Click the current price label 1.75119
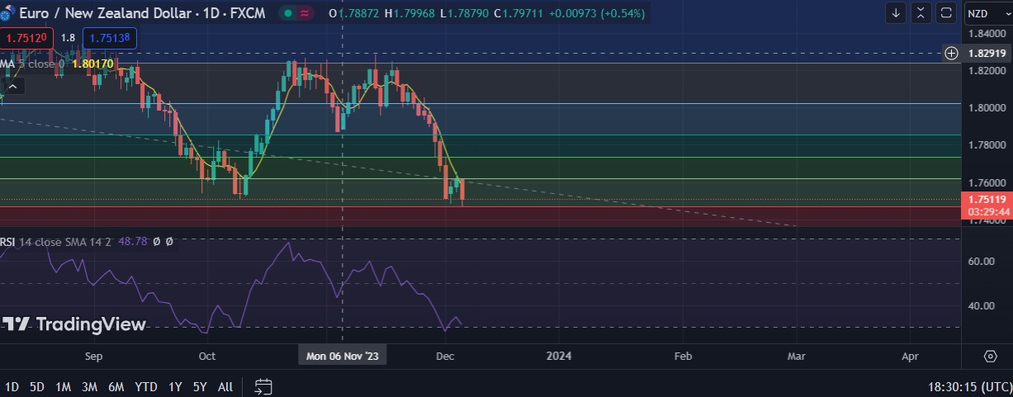The width and height of the screenshot is (1013, 397). click(987, 199)
